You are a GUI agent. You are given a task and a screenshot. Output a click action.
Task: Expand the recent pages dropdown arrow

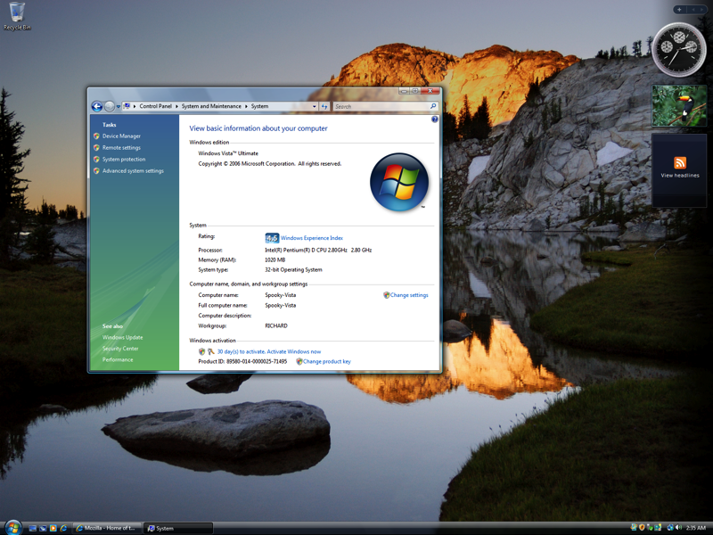click(x=119, y=106)
